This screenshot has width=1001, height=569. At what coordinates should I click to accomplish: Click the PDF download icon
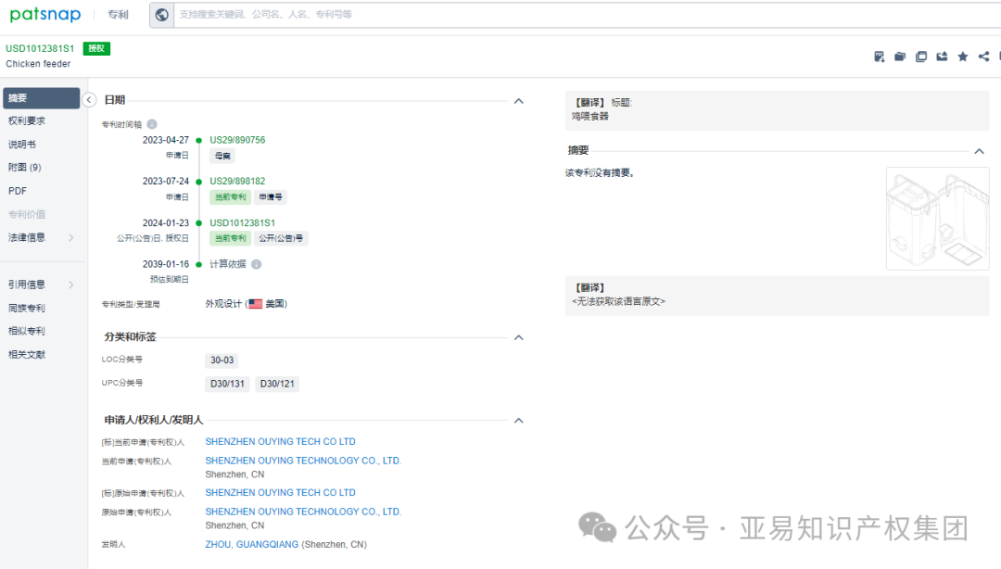click(879, 56)
